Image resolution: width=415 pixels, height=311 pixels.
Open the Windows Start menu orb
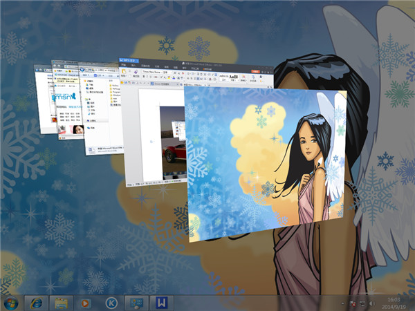[12, 303]
